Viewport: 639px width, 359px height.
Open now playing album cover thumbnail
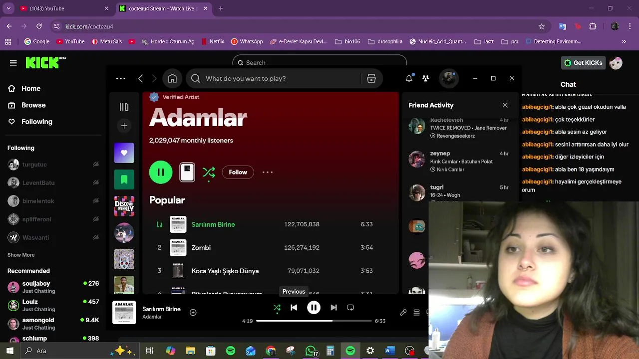coord(124,313)
